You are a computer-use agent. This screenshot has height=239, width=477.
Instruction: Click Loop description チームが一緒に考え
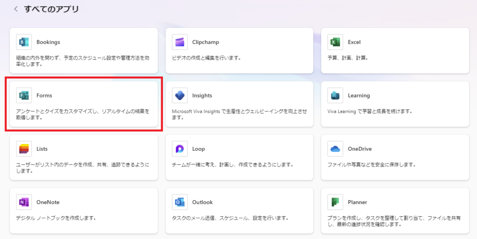tap(232, 165)
